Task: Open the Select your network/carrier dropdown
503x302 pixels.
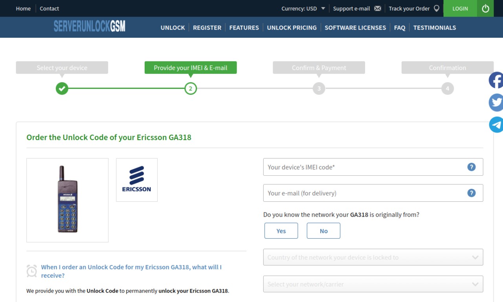Action: [373, 284]
